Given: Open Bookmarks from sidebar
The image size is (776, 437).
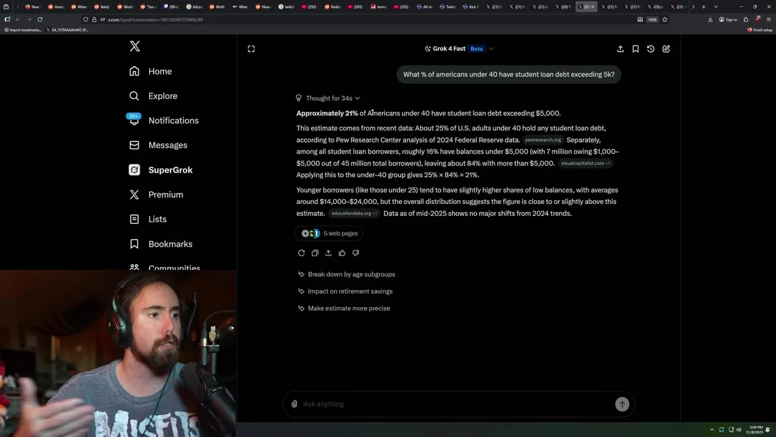Looking at the screenshot, I should pyautogui.click(x=161, y=244).
